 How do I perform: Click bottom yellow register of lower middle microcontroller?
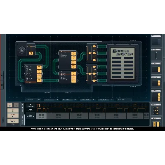coord(73,81)
